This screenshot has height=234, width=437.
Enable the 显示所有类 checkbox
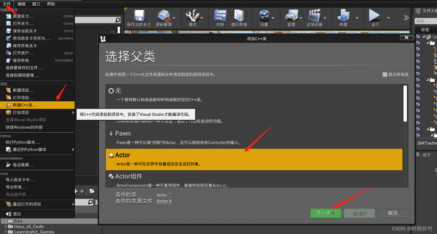click(x=385, y=75)
